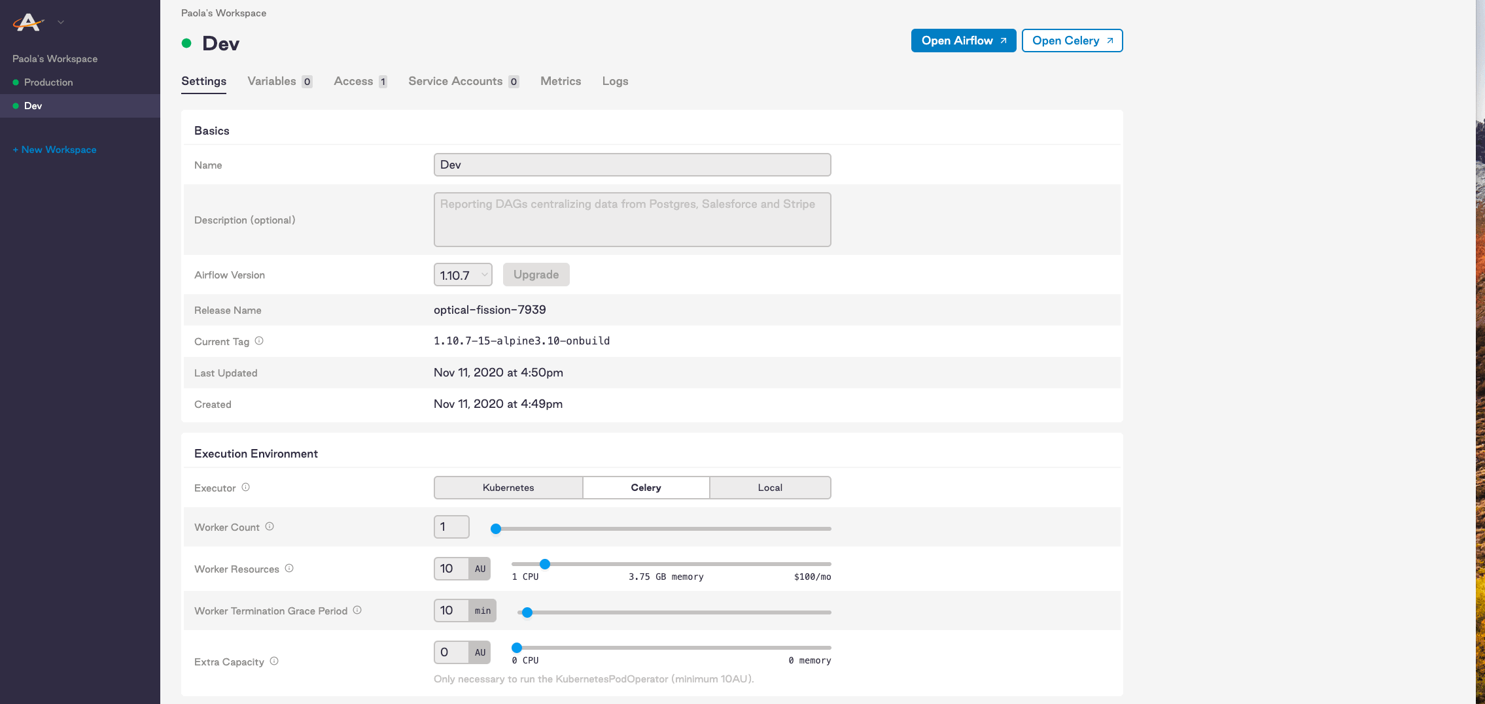The image size is (1485, 704).
Task: Click the green status dot beside Production
Action: [14, 82]
